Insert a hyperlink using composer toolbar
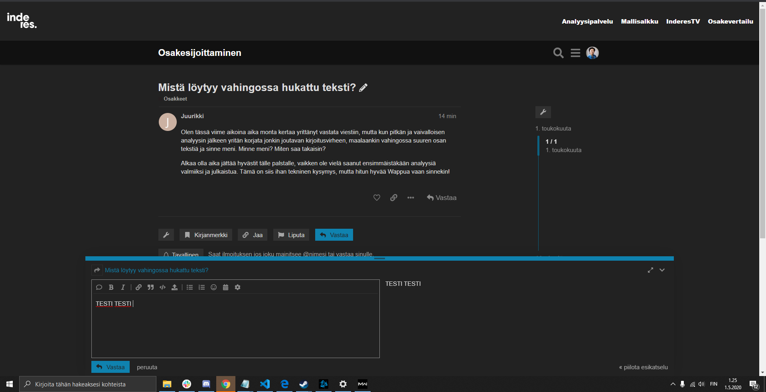This screenshot has width=766, height=392. point(138,287)
